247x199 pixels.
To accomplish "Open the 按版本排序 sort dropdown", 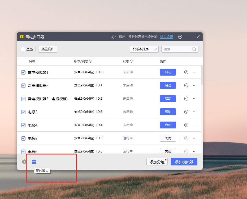I will click(144, 49).
